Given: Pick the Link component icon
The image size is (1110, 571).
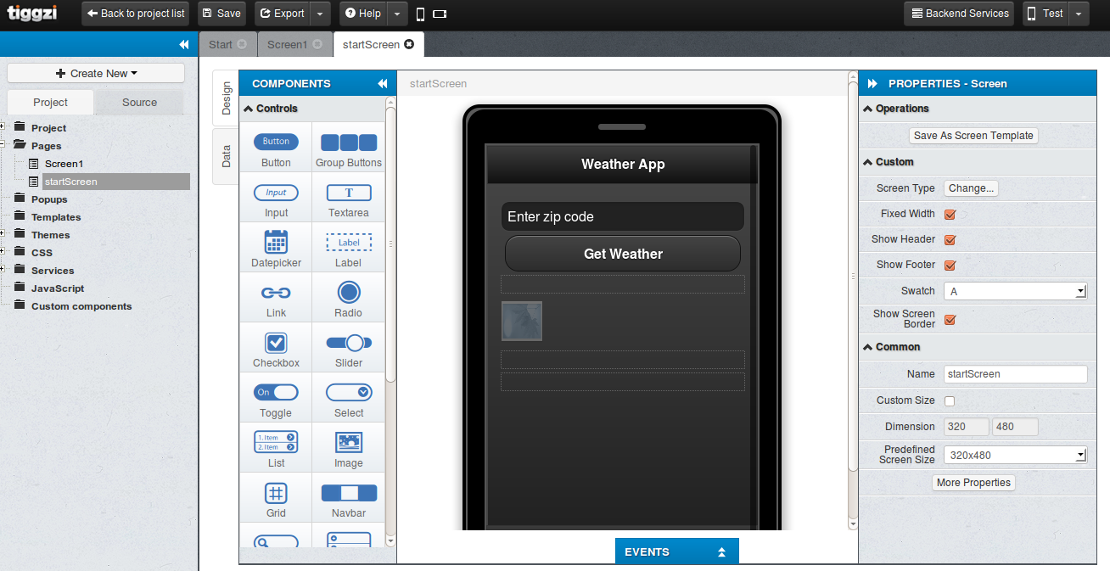Looking at the screenshot, I should point(276,293).
